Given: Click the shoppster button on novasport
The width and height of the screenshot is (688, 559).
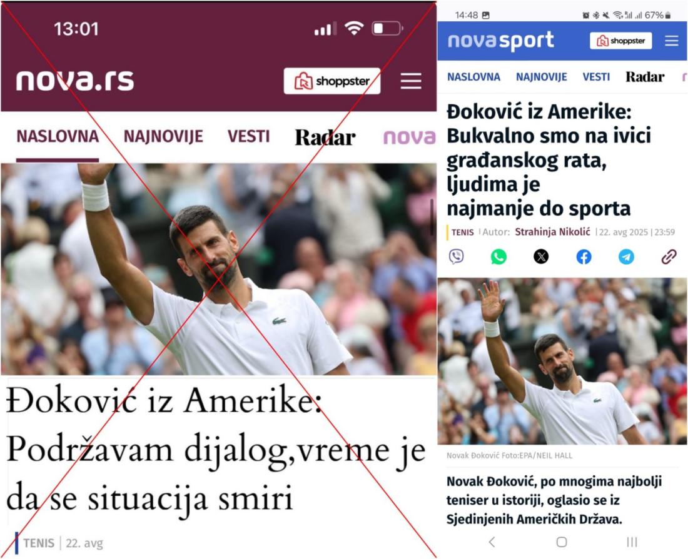Looking at the screenshot, I should (x=621, y=41).
